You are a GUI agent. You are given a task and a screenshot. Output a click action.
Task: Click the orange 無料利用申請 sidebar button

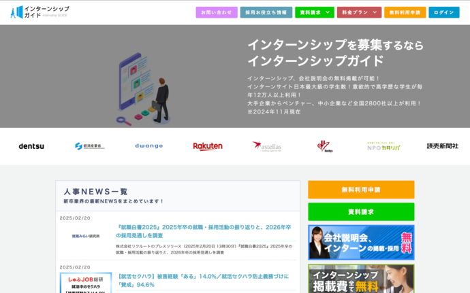[361, 190]
